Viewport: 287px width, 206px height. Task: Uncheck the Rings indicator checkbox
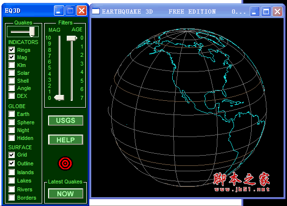[x=12, y=50]
